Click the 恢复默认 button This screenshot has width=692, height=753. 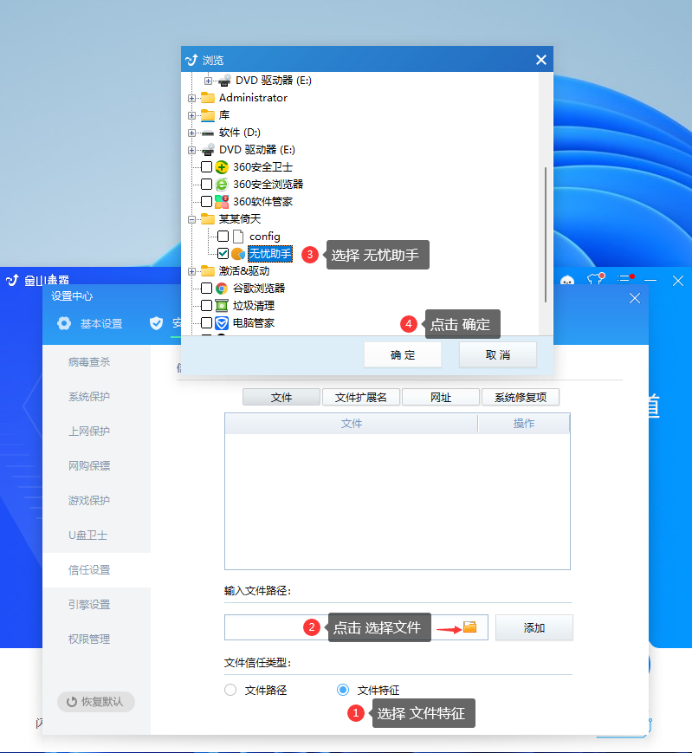click(x=95, y=702)
